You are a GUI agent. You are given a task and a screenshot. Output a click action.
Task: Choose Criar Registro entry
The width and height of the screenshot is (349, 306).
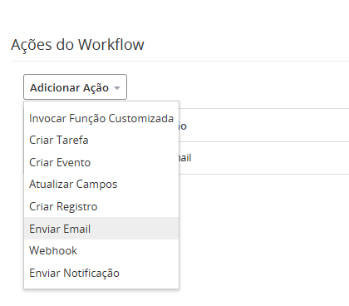pos(101,206)
